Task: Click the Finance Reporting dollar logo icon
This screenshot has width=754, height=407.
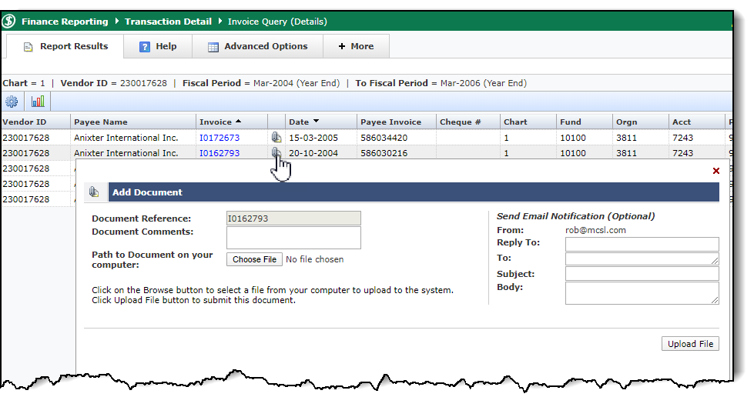Action: (9, 22)
